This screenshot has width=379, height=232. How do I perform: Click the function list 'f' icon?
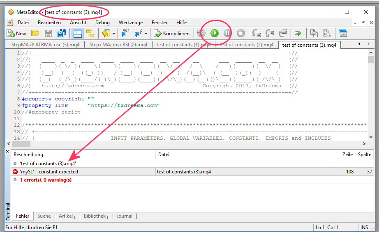[x=139, y=33]
